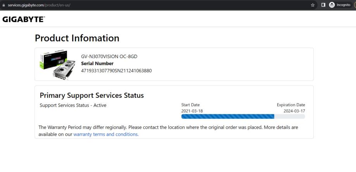Click the 2024-03-17 expiration date value

pos(294,111)
